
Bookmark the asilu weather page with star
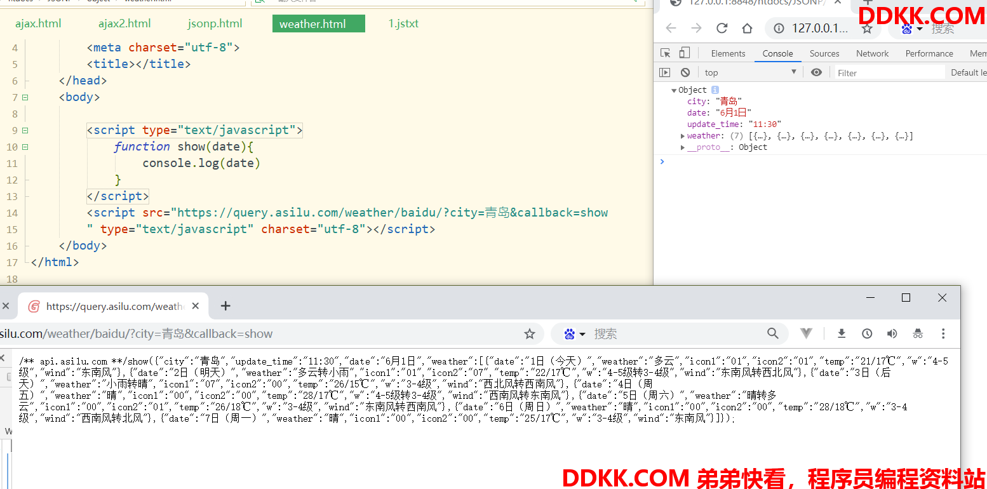click(529, 333)
